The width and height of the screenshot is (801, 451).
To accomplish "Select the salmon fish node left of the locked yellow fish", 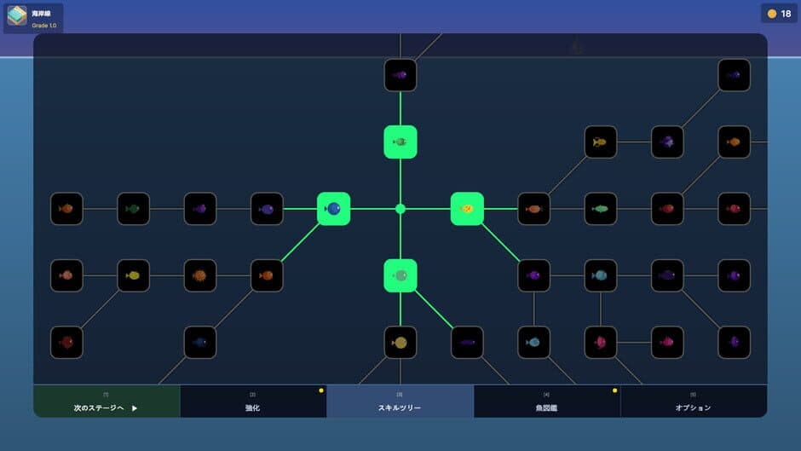I will (x=66, y=275).
